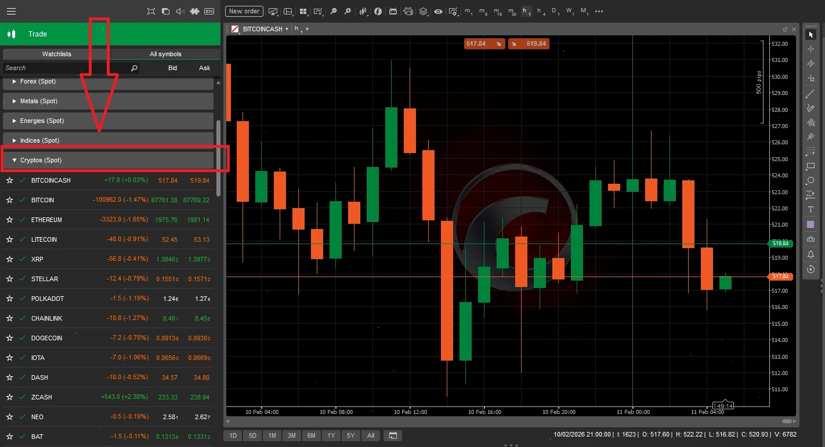Zoom in using the magnifier plus icon
This screenshot has height=447, width=825.
[348, 11]
